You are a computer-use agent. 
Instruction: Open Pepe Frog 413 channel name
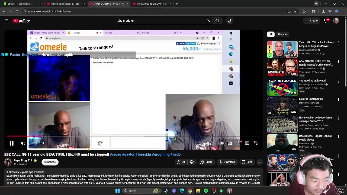(23, 160)
